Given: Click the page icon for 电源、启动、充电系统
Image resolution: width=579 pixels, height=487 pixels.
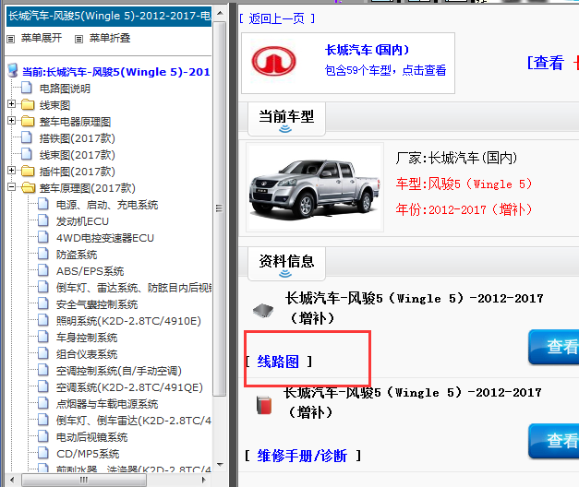Looking at the screenshot, I should tap(43, 204).
